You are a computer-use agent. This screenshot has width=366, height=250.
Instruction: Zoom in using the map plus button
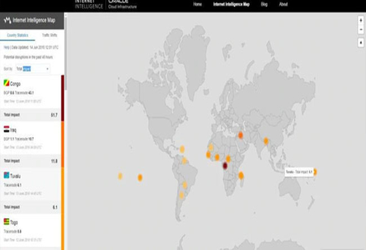click(x=361, y=20)
